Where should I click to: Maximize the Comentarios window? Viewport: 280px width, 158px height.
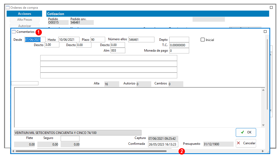pyautogui.click(x=265, y=31)
